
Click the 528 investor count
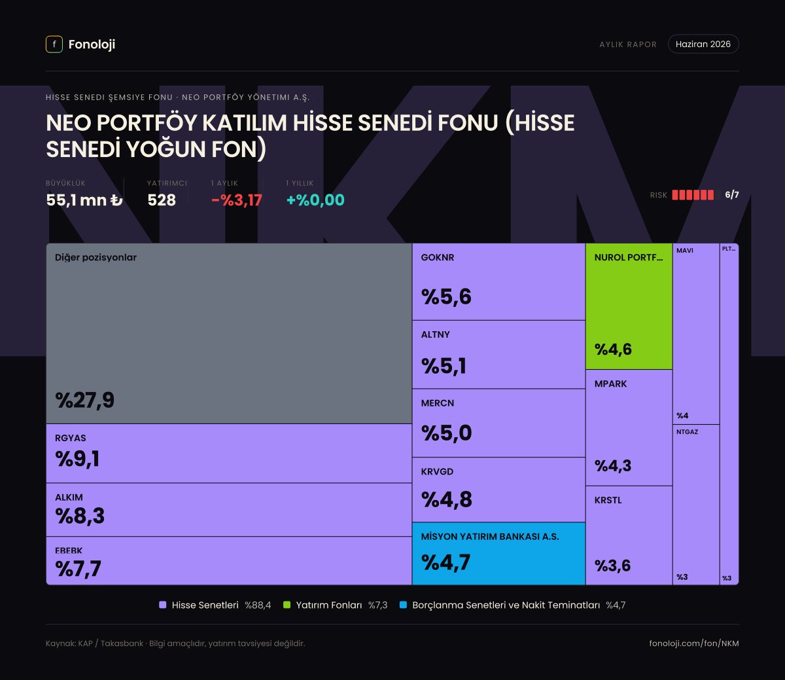162,200
